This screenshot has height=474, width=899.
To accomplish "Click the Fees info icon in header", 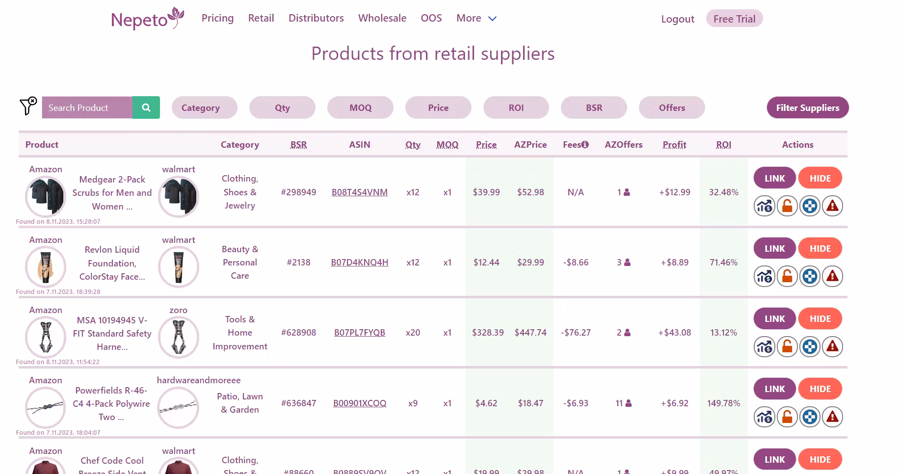I will (x=585, y=144).
